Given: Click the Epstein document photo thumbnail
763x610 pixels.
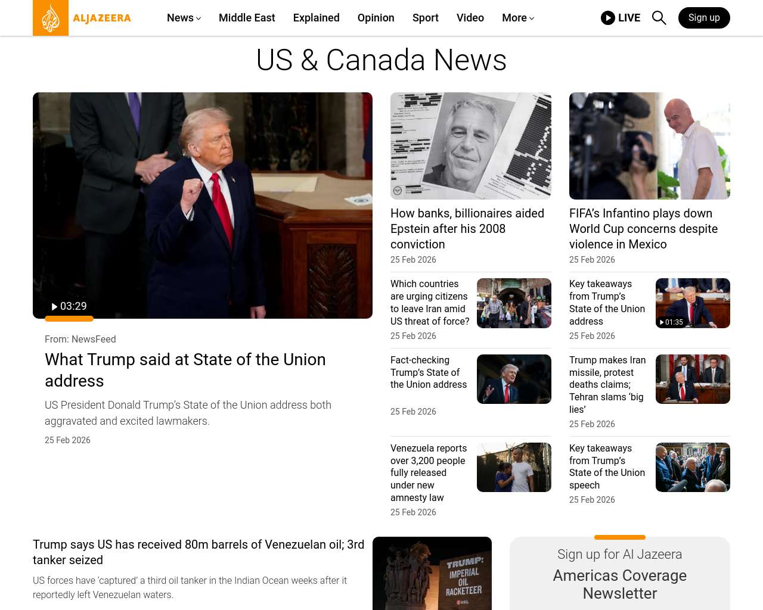Looking at the screenshot, I should click(x=470, y=146).
